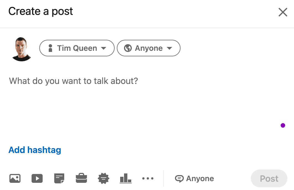Click the purple dot indicator

pyautogui.click(x=283, y=125)
